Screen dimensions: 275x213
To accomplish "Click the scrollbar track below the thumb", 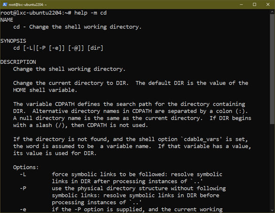I will point(272,165).
